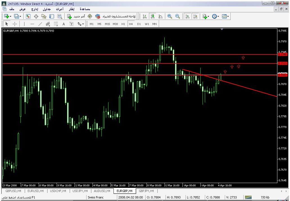Select the H4 timeframe button
Screen dimensions: 290x201
[131, 24]
